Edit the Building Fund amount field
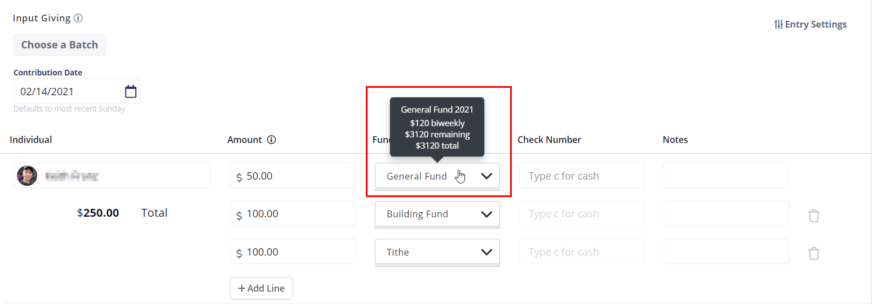Screen dimensions: 872x304 pyautogui.click(x=298, y=214)
